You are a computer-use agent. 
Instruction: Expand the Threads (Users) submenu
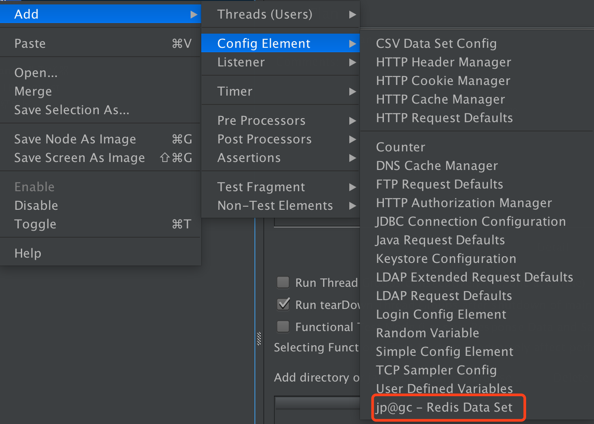(265, 14)
